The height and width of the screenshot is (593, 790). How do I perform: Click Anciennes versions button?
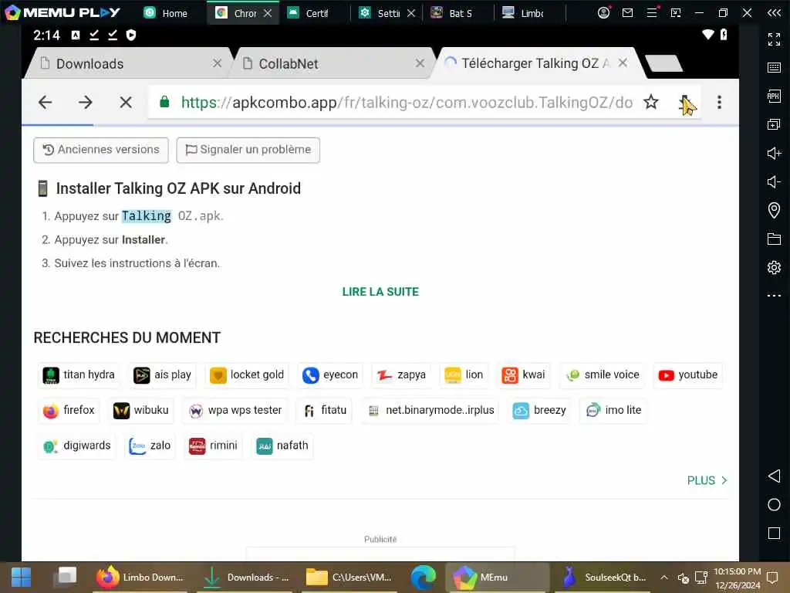(101, 150)
